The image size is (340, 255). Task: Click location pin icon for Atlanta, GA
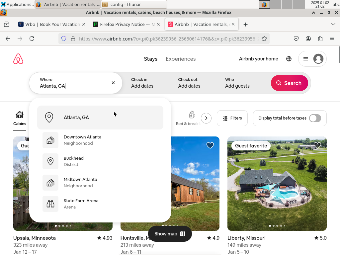(x=49, y=117)
